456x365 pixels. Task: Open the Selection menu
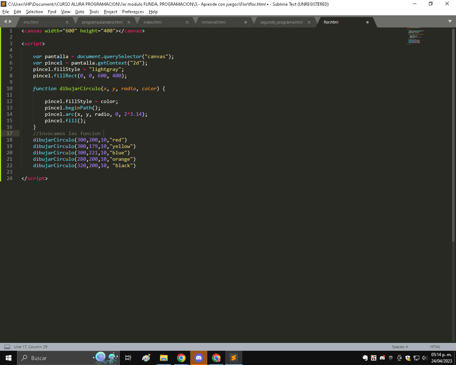click(34, 12)
